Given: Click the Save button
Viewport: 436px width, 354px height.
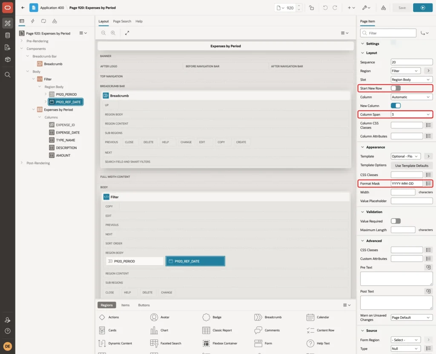Looking at the screenshot, I should 402,8.
